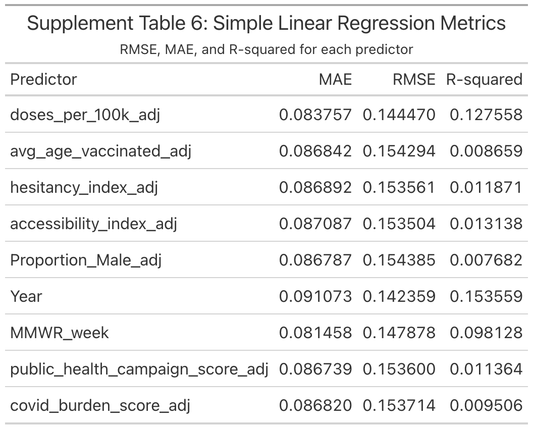The image size is (533, 428).
Task: Click the avg_age_vaccinated_adj row label
Action: tap(100, 151)
